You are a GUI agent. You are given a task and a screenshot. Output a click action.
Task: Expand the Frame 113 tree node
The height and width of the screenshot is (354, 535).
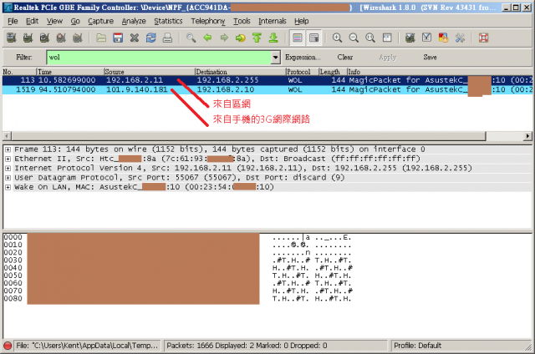8,149
